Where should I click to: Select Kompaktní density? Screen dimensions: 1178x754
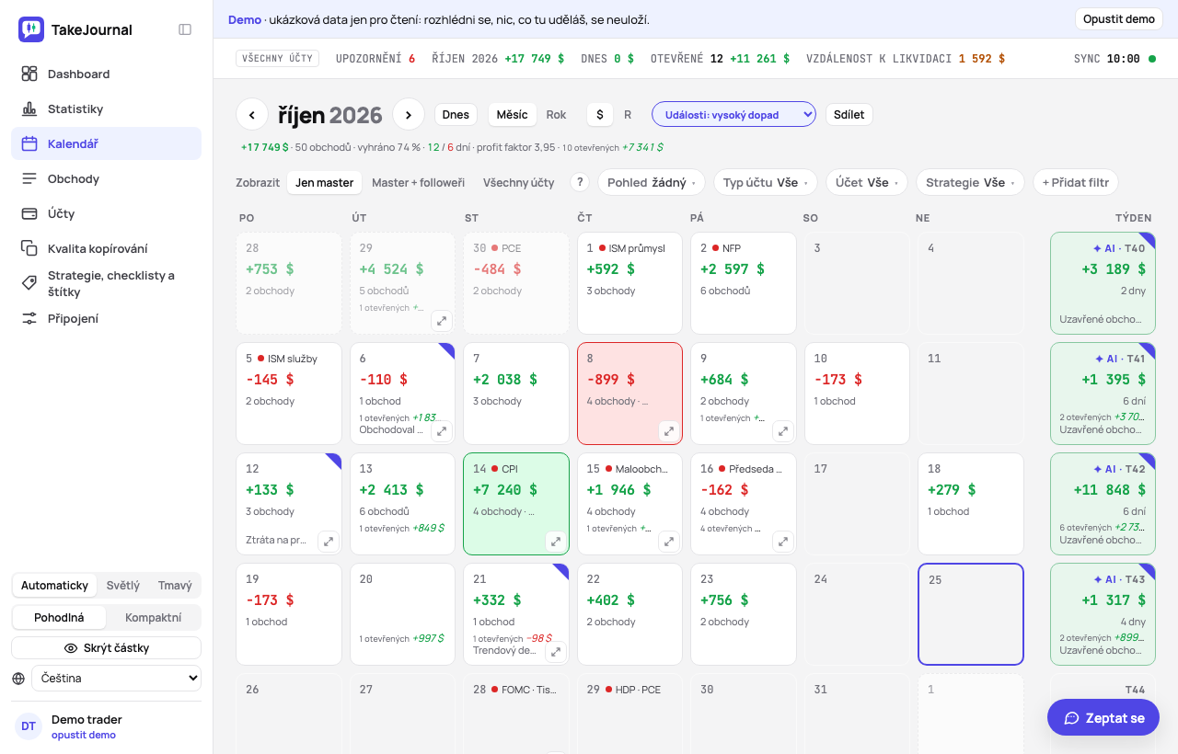click(x=153, y=617)
